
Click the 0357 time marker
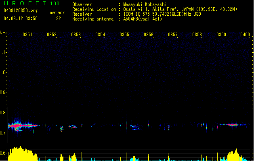click(x=173, y=35)
